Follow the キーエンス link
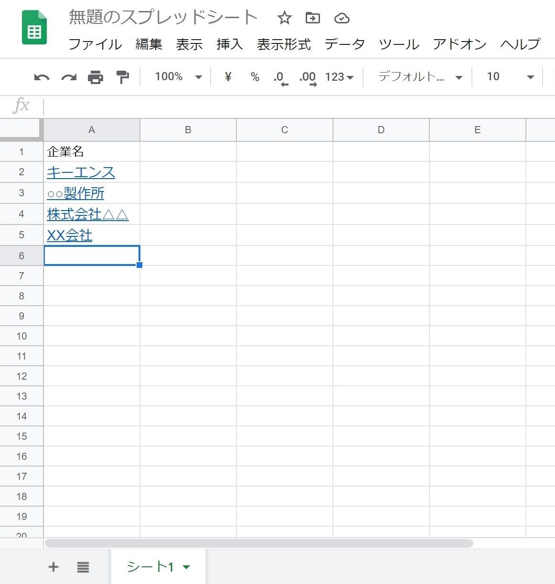This screenshot has height=584, width=555. click(81, 172)
